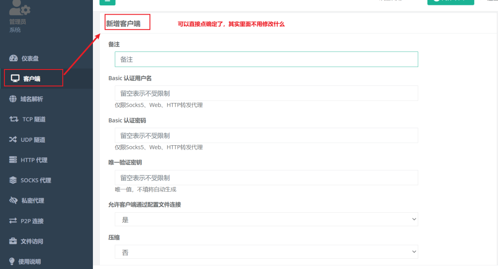Image resolution: width=498 pixels, height=269 pixels.
Task: Open the server icon for HTTP 代理
Action: tap(13, 160)
